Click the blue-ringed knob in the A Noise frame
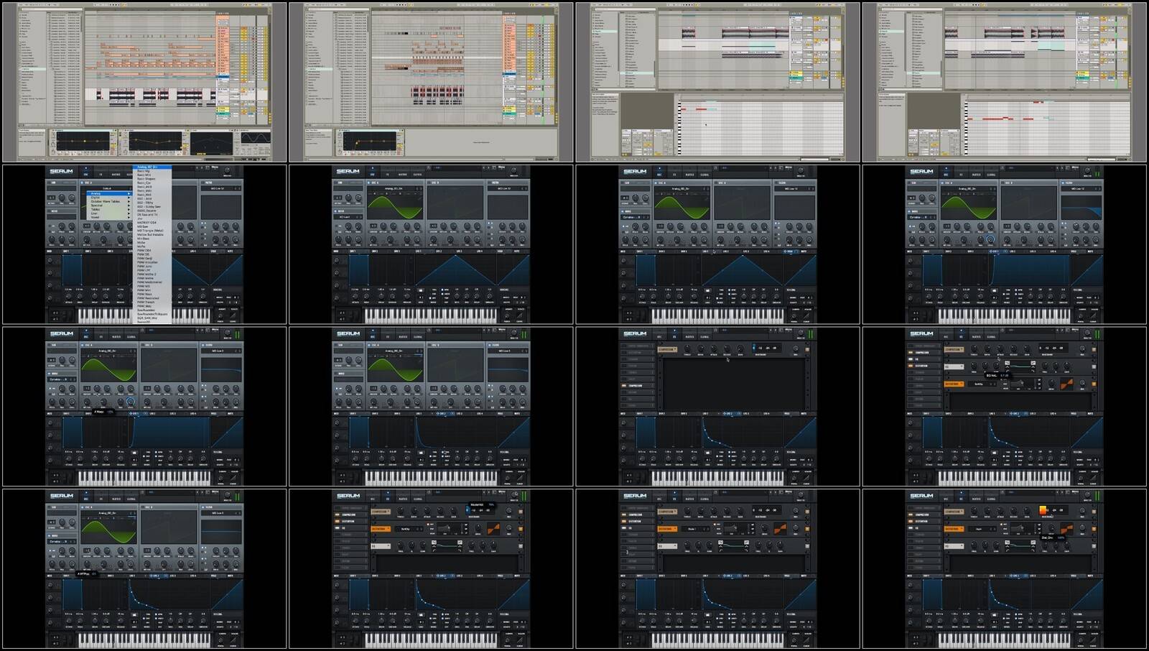Image resolution: width=1149 pixels, height=651 pixels. pyautogui.click(x=130, y=401)
